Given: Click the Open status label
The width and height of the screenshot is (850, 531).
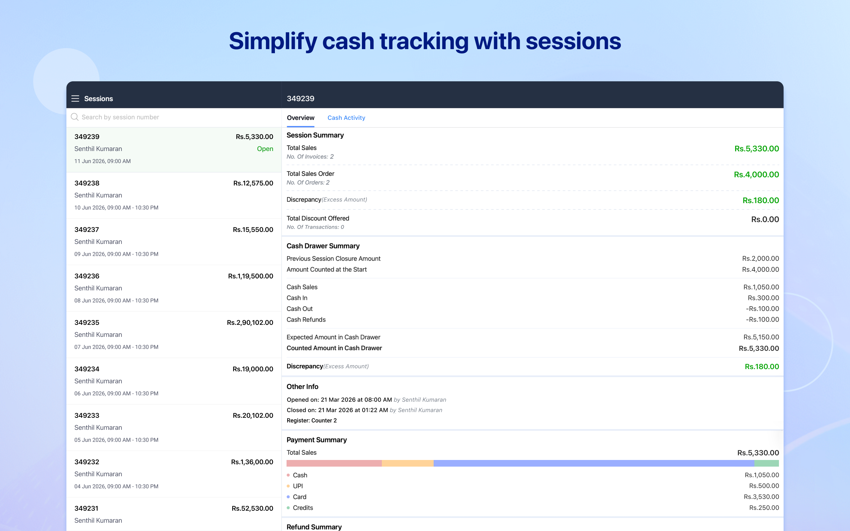Looking at the screenshot, I should pos(265,149).
